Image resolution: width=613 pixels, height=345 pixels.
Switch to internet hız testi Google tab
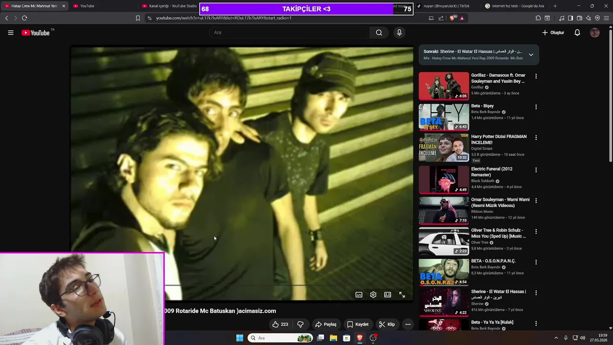coord(515,6)
